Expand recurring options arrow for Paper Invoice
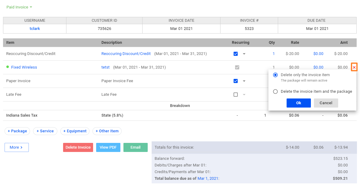Image resolution: width=360 pixels, height=187 pixels. (x=244, y=81)
